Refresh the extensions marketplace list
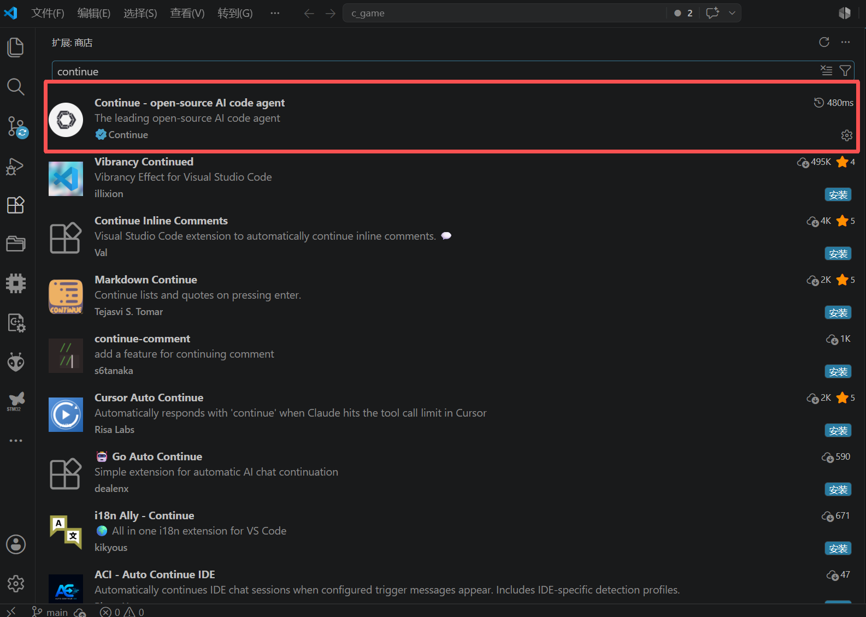This screenshot has width=866, height=617. tap(824, 42)
